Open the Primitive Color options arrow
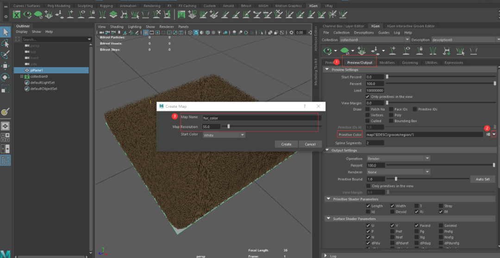500x258 pixels. 494,134
